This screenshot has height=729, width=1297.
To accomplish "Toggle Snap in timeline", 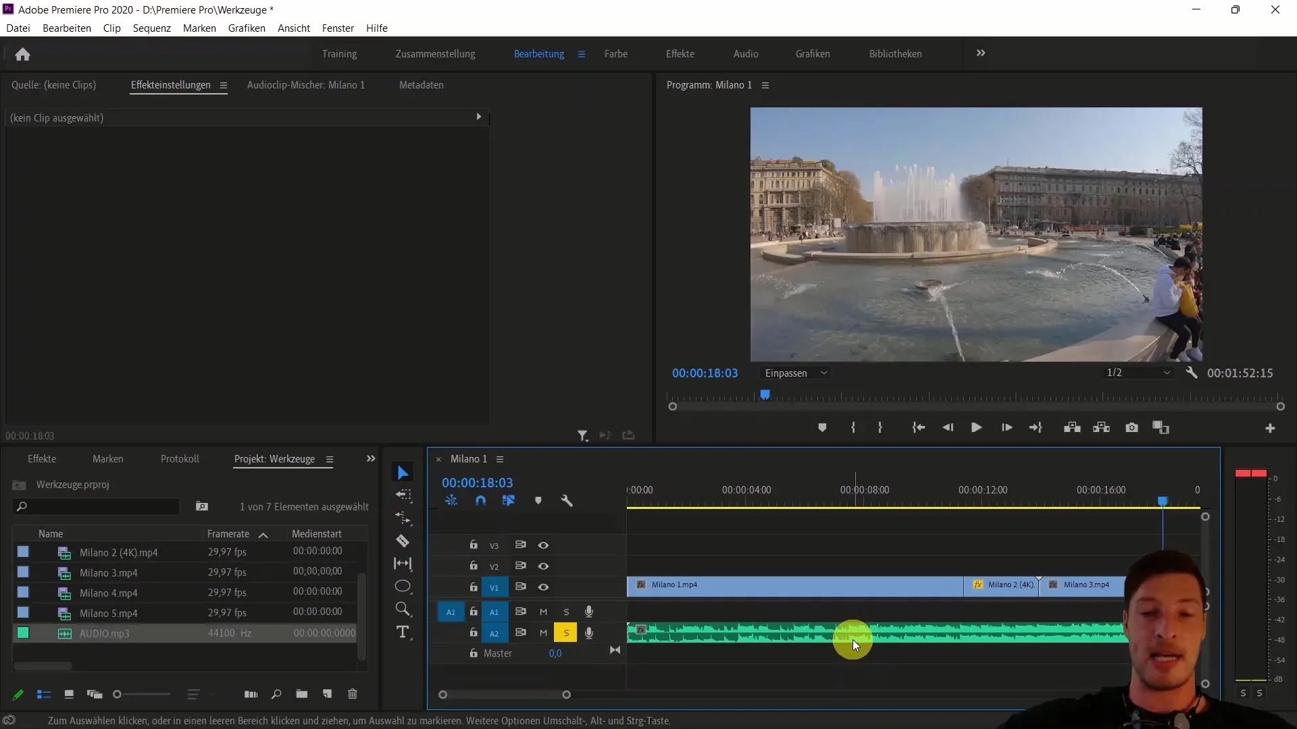I will (x=480, y=501).
